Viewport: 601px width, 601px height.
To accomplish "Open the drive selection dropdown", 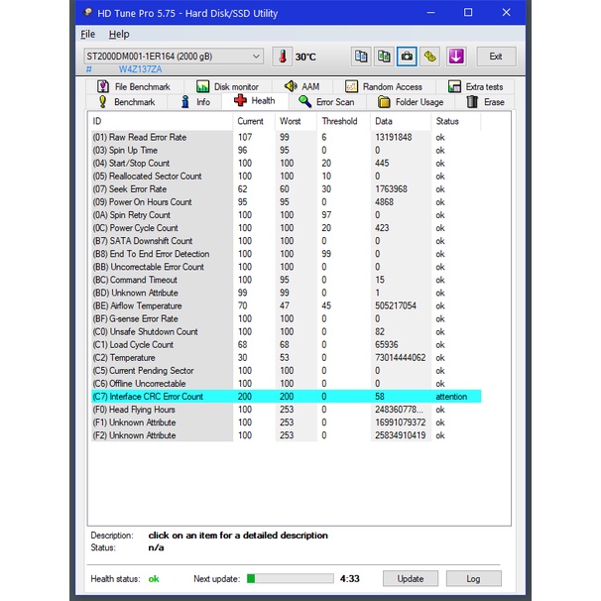I will tap(174, 57).
